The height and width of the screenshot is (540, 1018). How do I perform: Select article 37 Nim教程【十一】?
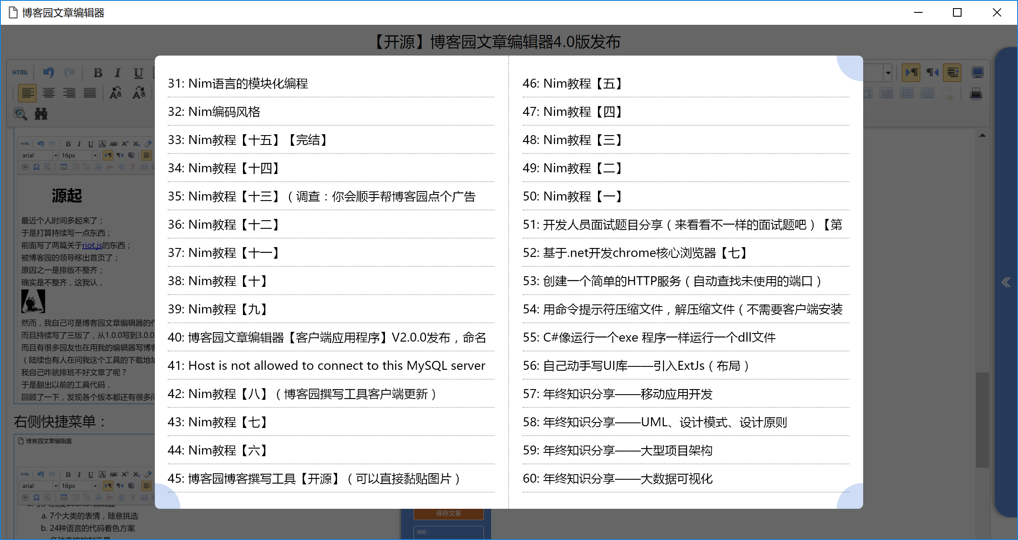331,253
